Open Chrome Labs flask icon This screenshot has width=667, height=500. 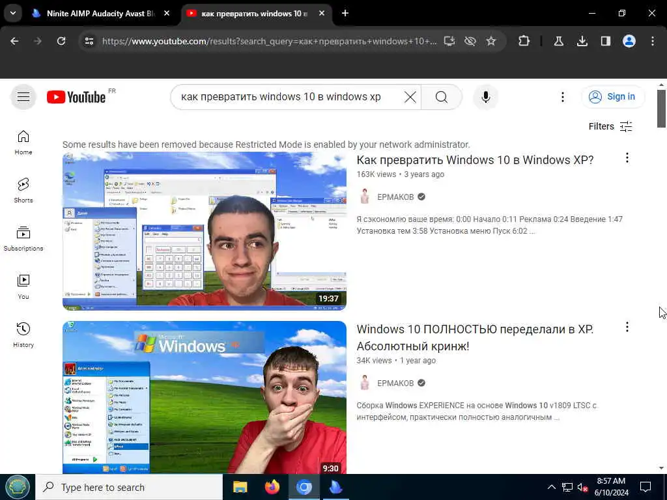558,41
